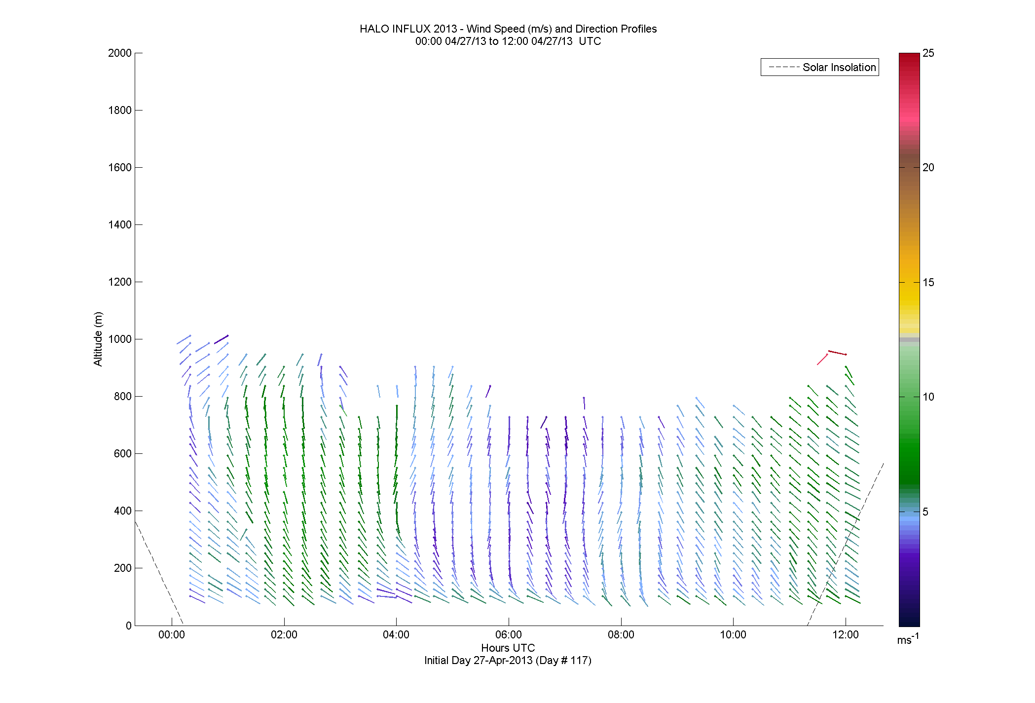Image resolution: width=1035 pixels, height=703 pixels.
Task: Click the 'Solar Insolation' legend entry
Action: pos(820,67)
